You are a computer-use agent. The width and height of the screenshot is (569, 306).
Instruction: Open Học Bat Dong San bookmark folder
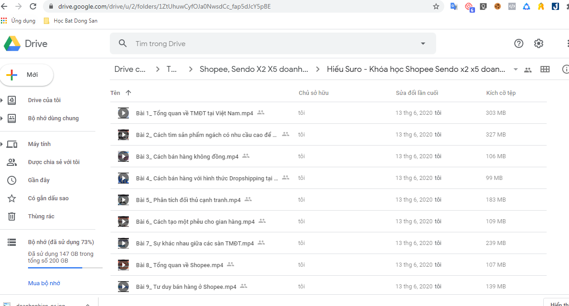click(x=71, y=21)
